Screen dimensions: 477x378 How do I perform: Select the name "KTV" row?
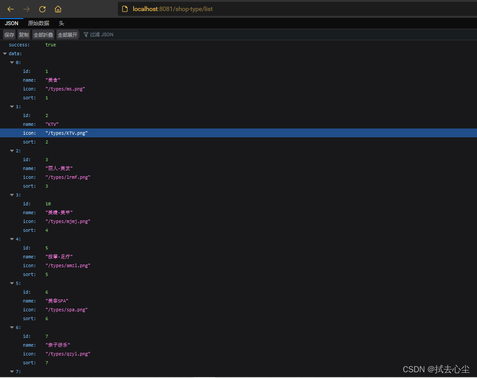point(238,124)
